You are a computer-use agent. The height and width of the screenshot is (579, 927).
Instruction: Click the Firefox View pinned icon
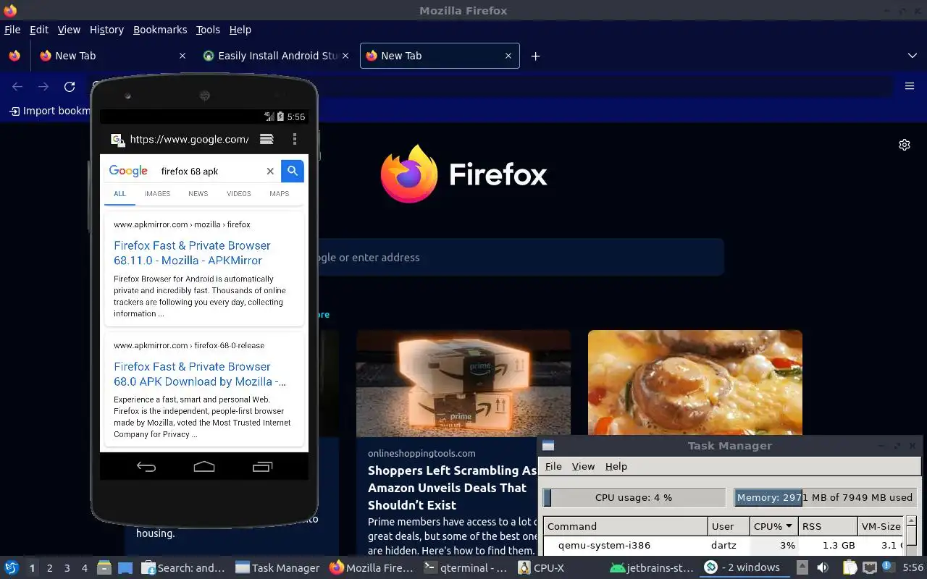pos(14,56)
